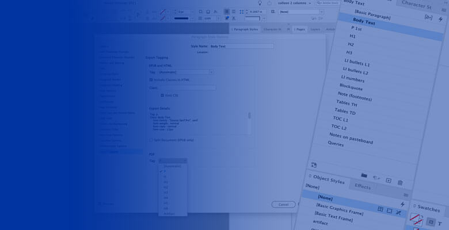The height and width of the screenshot is (230, 449).
Task: Select TOC L1 style
Action: tap(340, 118)
